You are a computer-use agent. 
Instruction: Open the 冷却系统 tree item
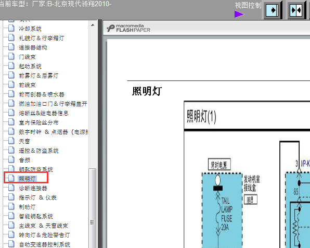coord(30,29)
